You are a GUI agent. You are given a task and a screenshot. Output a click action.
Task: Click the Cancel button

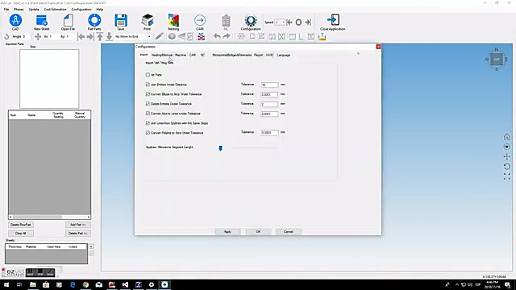pyautogui.click(x=289, y=232)
